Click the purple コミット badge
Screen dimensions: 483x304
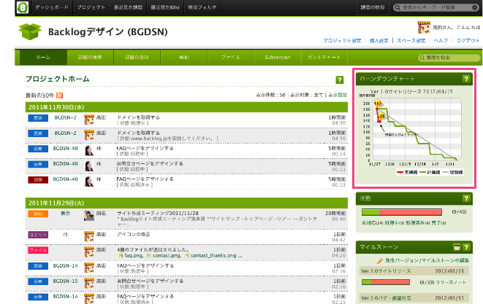(38, 235)
